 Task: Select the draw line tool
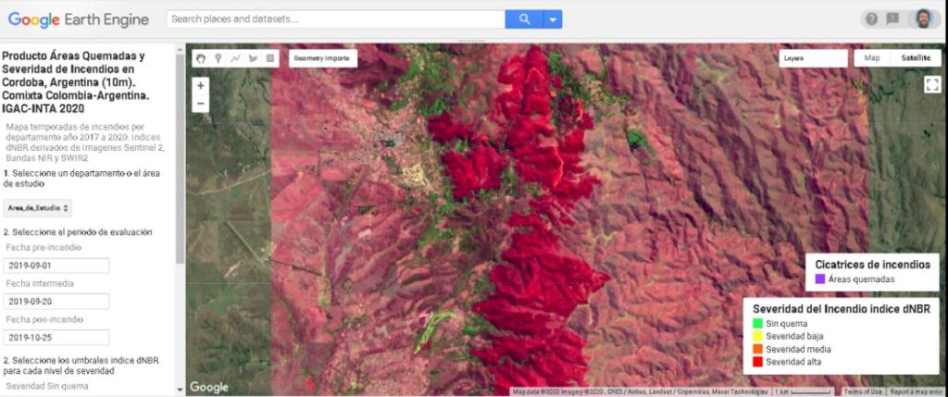click(235, 58)
